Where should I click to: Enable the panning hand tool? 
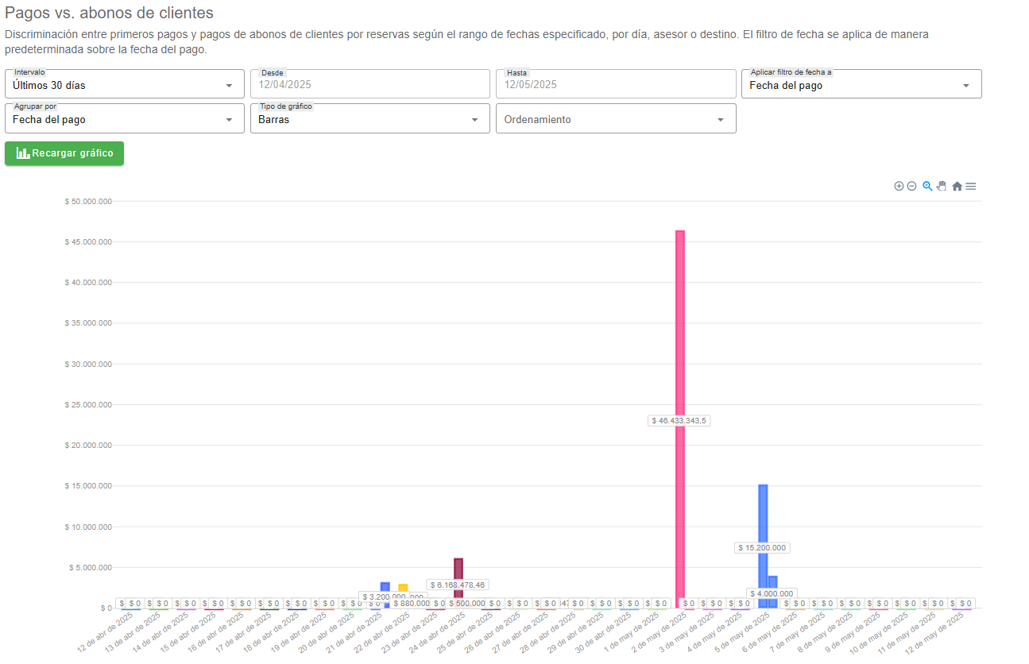(942, 186)
